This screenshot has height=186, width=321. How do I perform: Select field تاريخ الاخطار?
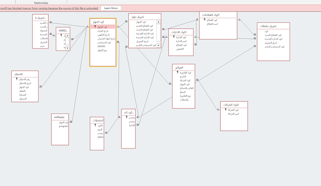[x=25, y=83]
